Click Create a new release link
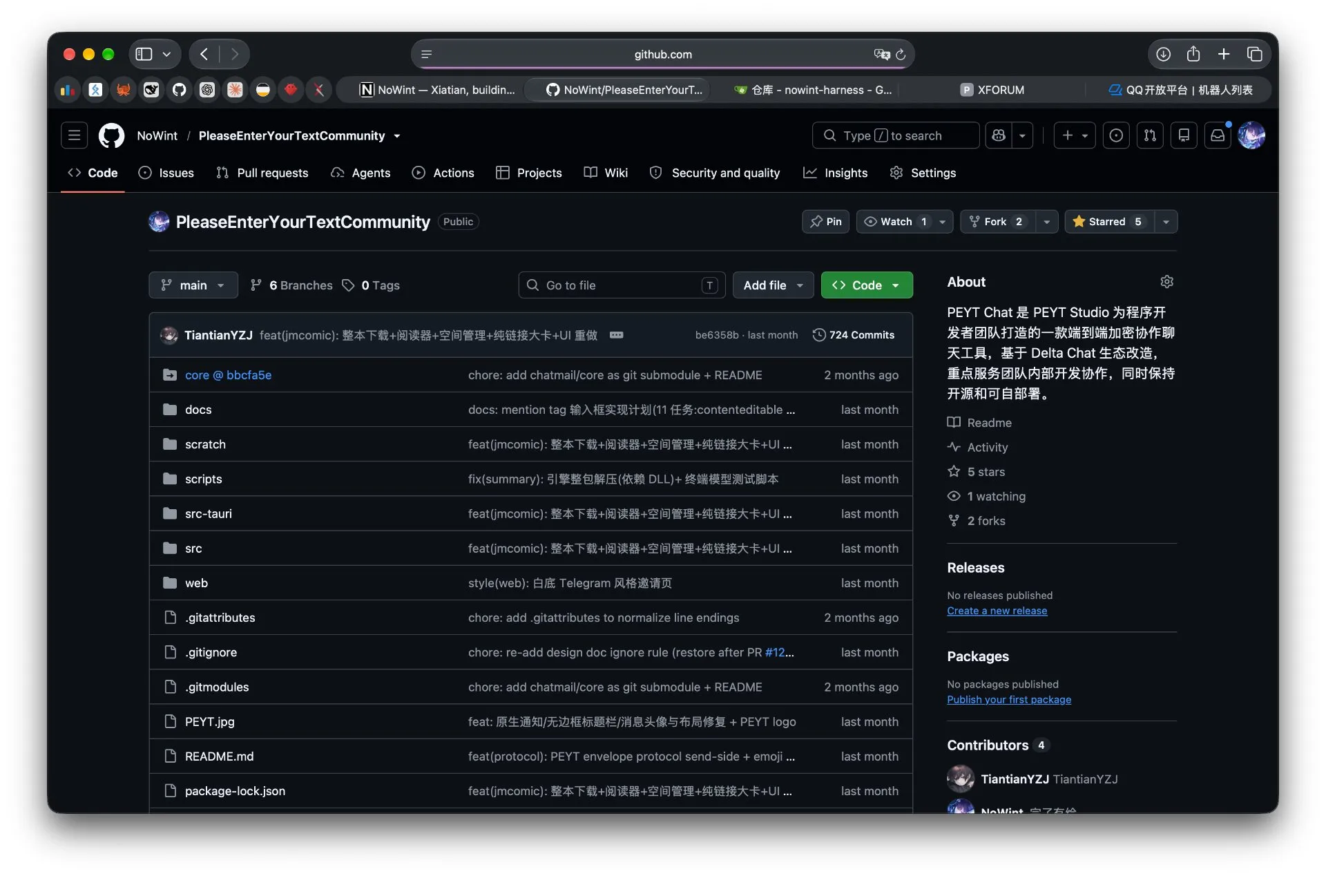This screenshot has width=1326, height=876. coord(997,611)
